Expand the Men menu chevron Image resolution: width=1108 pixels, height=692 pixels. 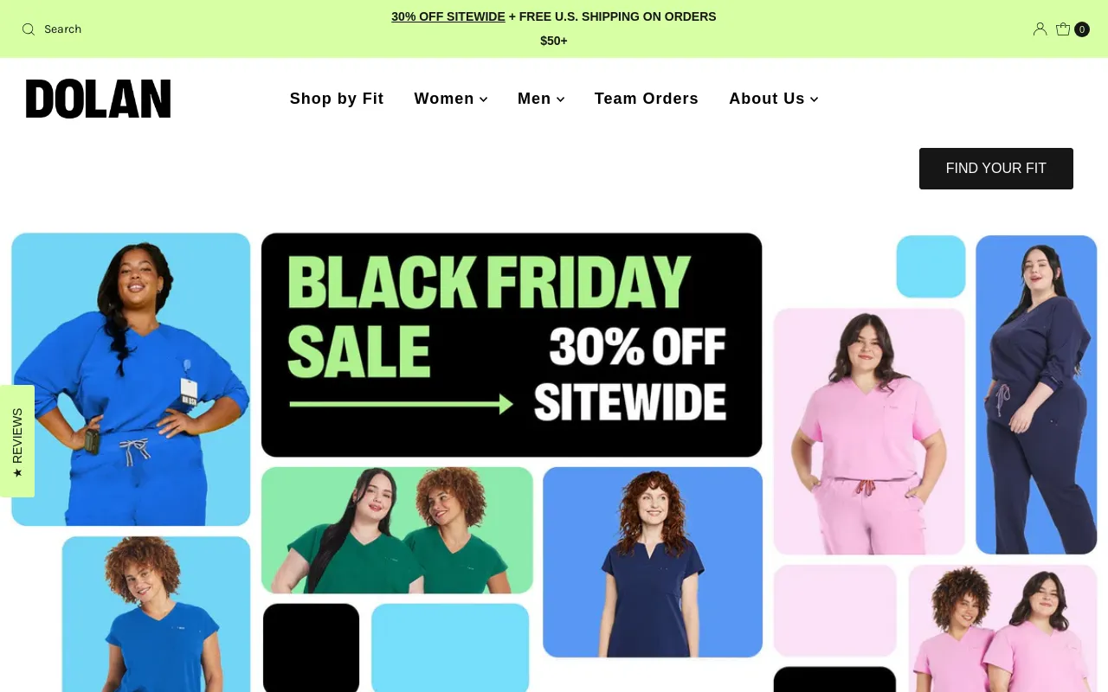click(x=560, y=99)
